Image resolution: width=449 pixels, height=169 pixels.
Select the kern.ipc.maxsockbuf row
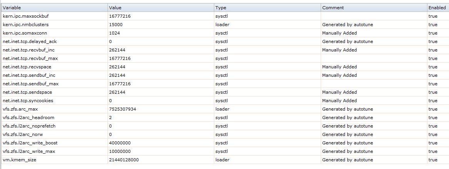point(225,16)
